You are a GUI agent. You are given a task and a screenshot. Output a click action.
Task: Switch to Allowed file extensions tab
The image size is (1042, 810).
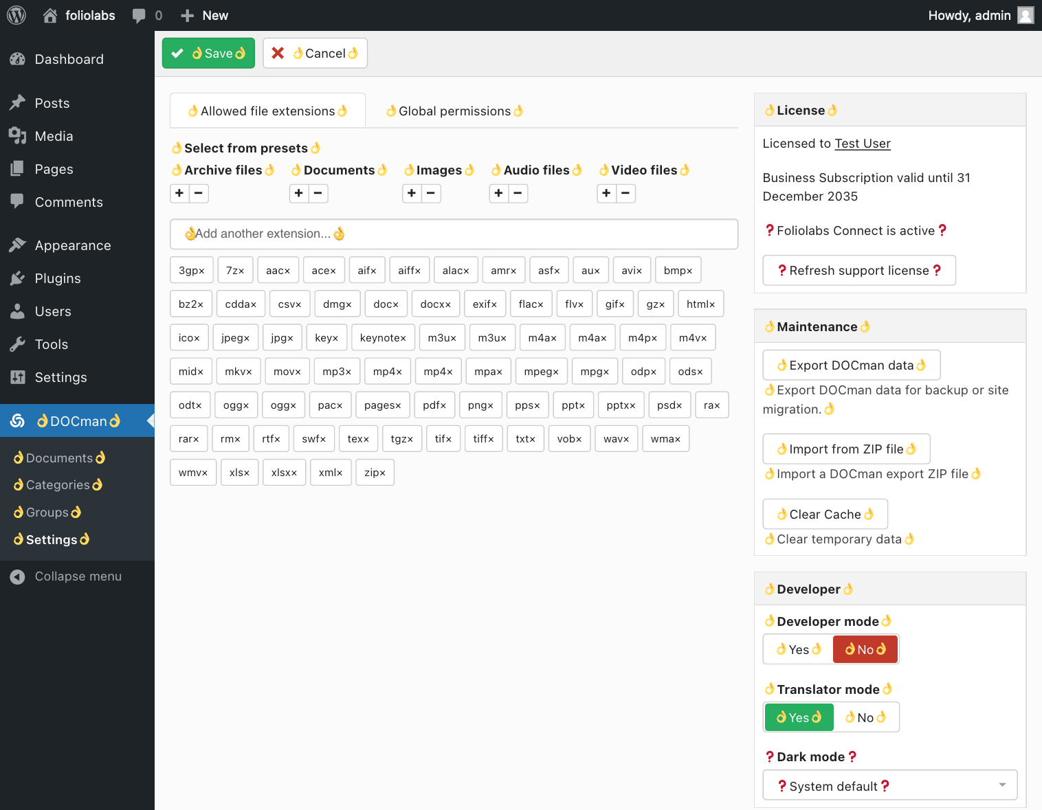268,111
